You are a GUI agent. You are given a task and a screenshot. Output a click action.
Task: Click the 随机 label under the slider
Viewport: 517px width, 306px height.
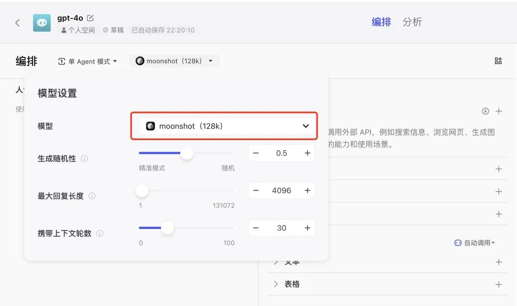pyautogui.click(x=228, y=168)
